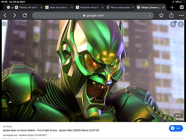Switch to the Novo separador tab

(121, 8)
